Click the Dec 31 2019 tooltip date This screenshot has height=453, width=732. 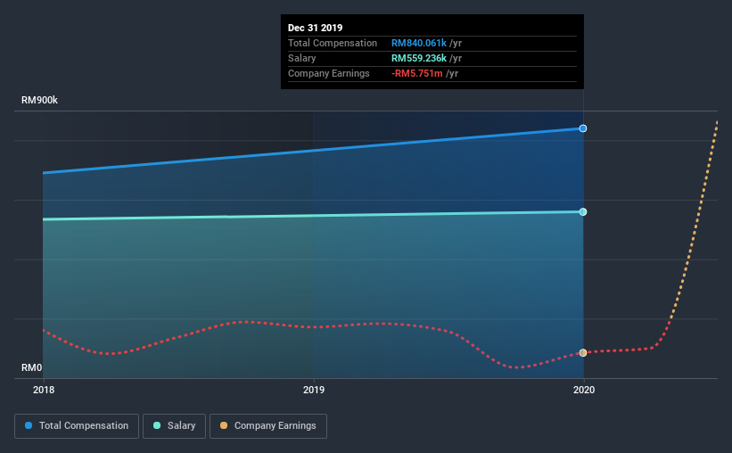click(x=315, y=28)
